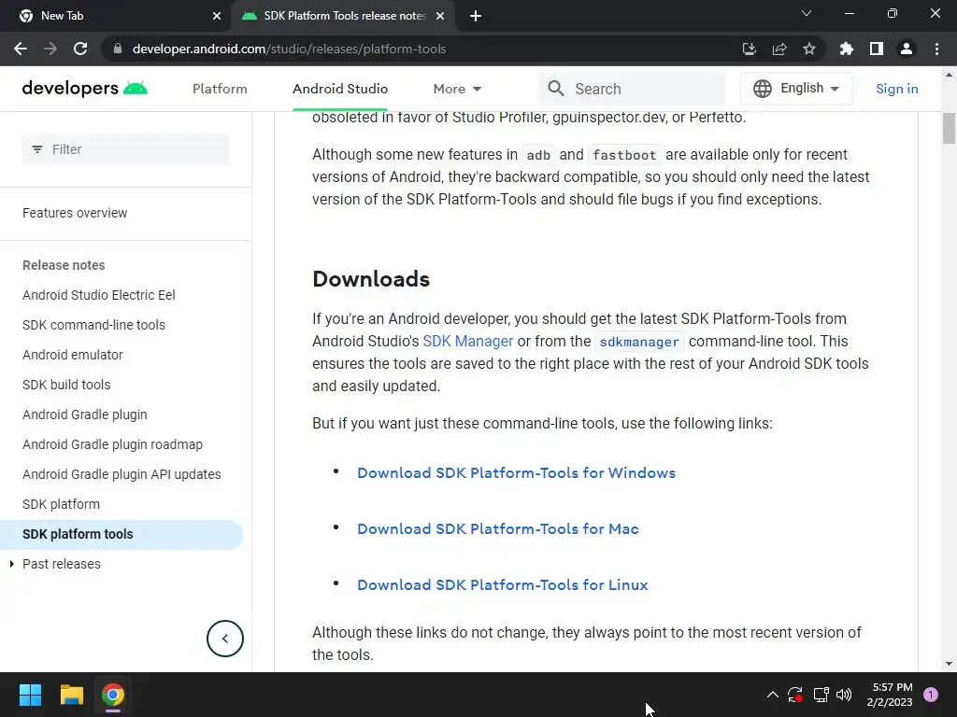Open the Android Gradle plugin link
The height and width of the screenshot is (717, 957).
coord(84,415)
